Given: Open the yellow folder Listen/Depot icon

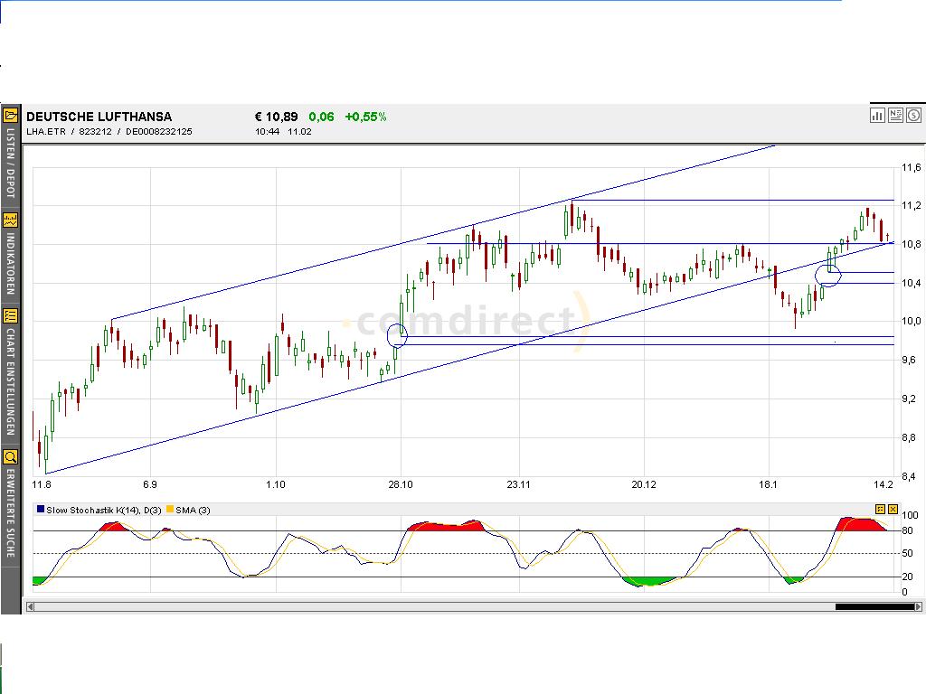Looking at the screenshot, I should tap(10, 116).
